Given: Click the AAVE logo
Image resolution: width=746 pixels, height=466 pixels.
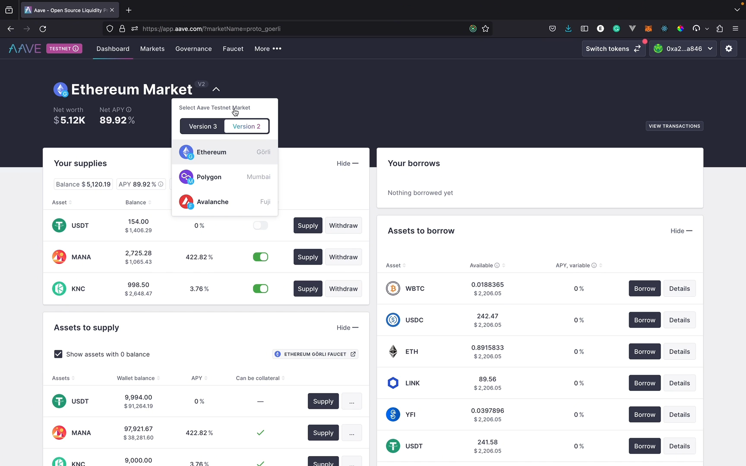Looking at the screenshot, I should click(25, 49).
